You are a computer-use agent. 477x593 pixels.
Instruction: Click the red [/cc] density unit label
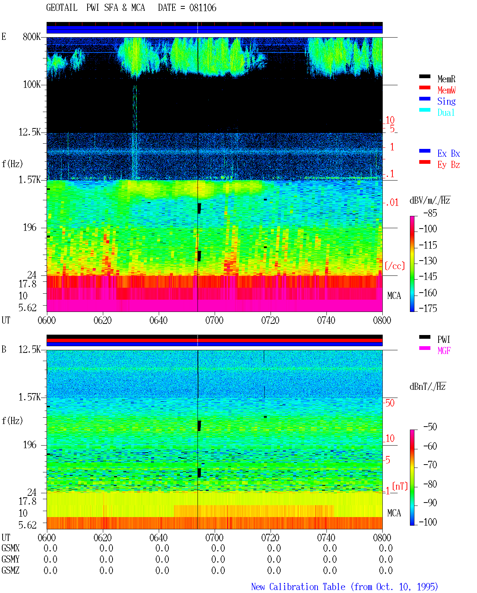coord(395,266)
